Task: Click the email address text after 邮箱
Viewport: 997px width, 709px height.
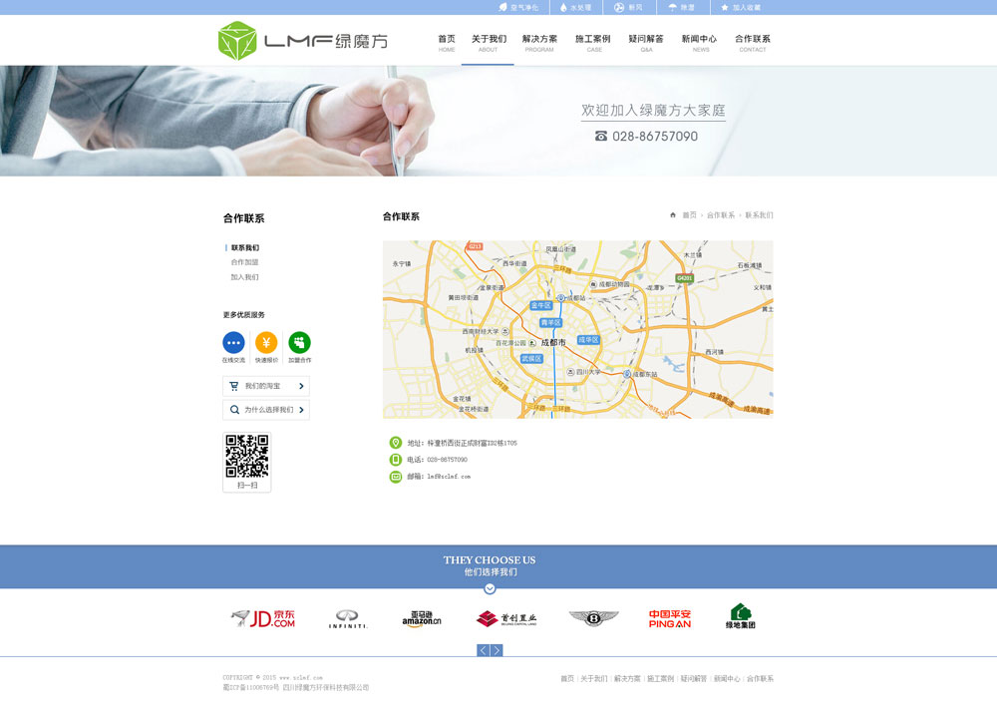Action: 449,477
